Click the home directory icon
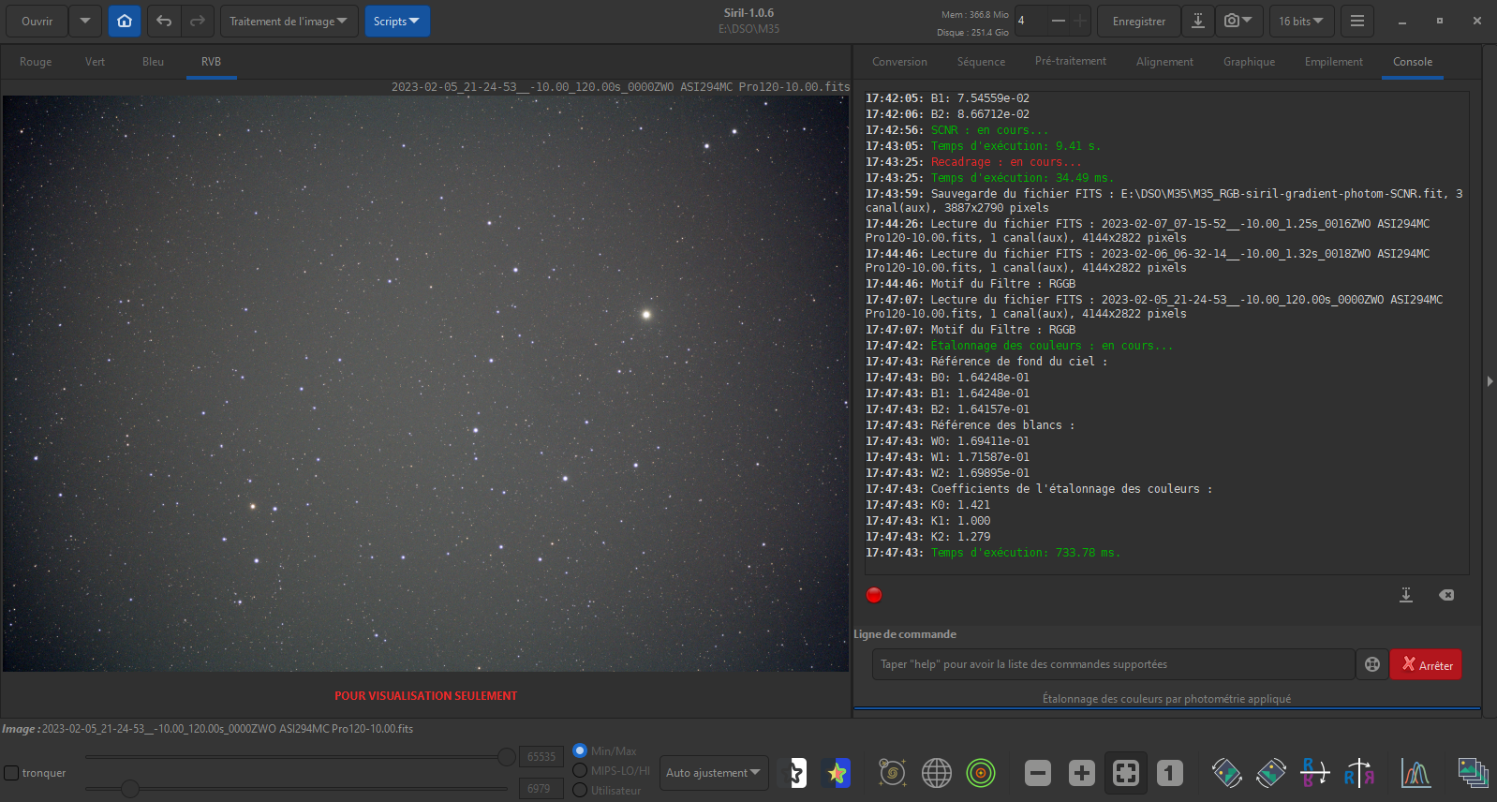 [125, 21]
